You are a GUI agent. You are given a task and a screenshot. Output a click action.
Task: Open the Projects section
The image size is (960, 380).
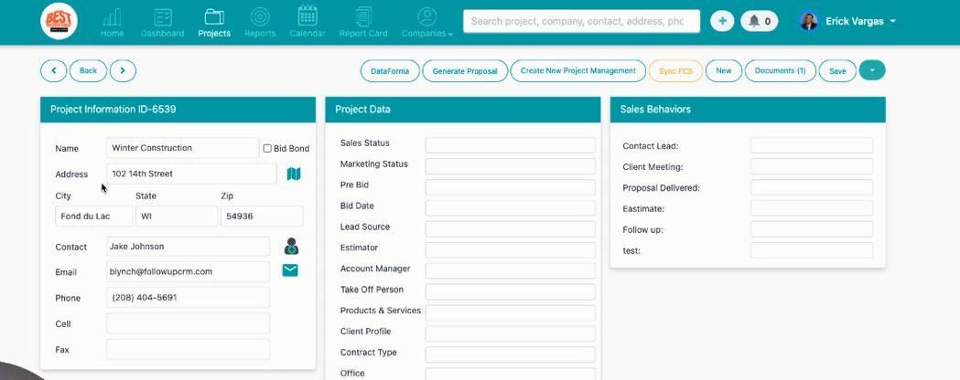(x=214, y=23)
